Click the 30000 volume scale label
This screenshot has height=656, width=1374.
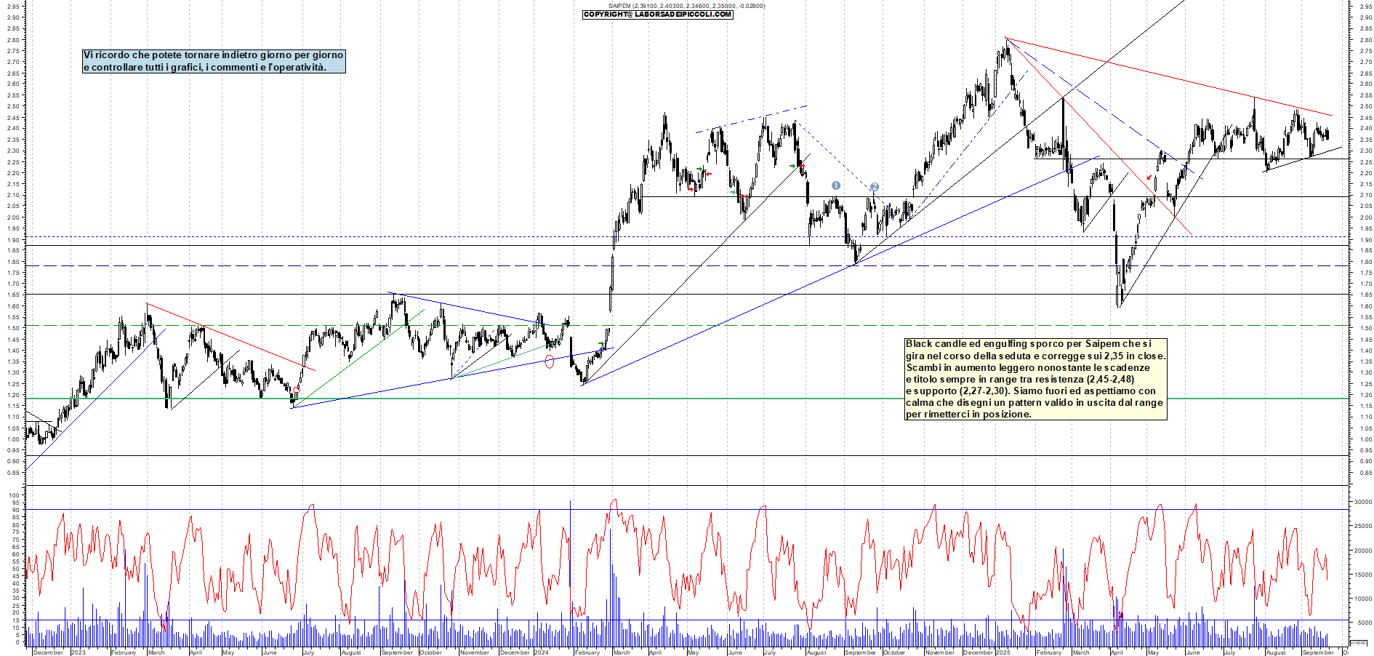tap(1362, 502)
